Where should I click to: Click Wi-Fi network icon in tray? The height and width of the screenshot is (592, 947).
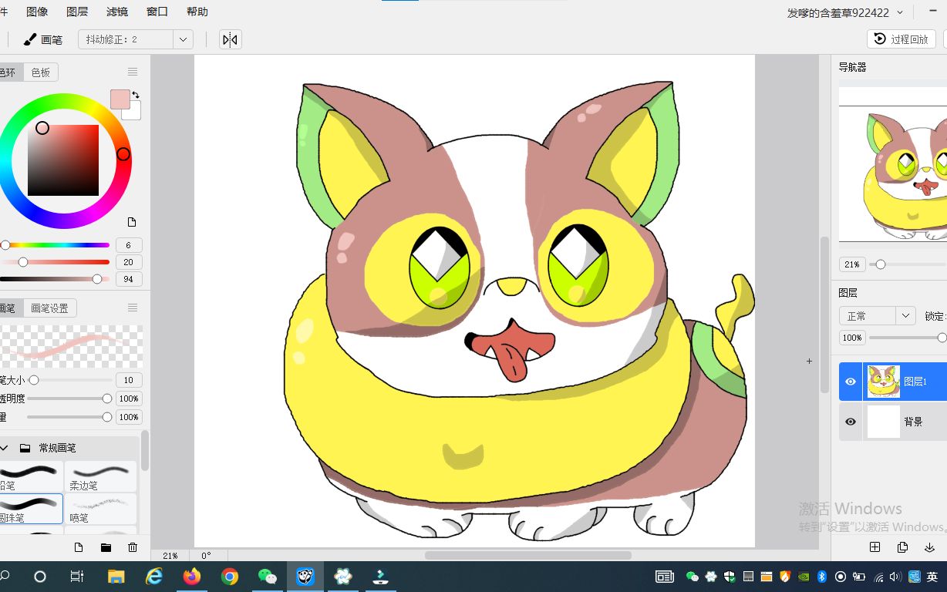click(x=878, y=577)
